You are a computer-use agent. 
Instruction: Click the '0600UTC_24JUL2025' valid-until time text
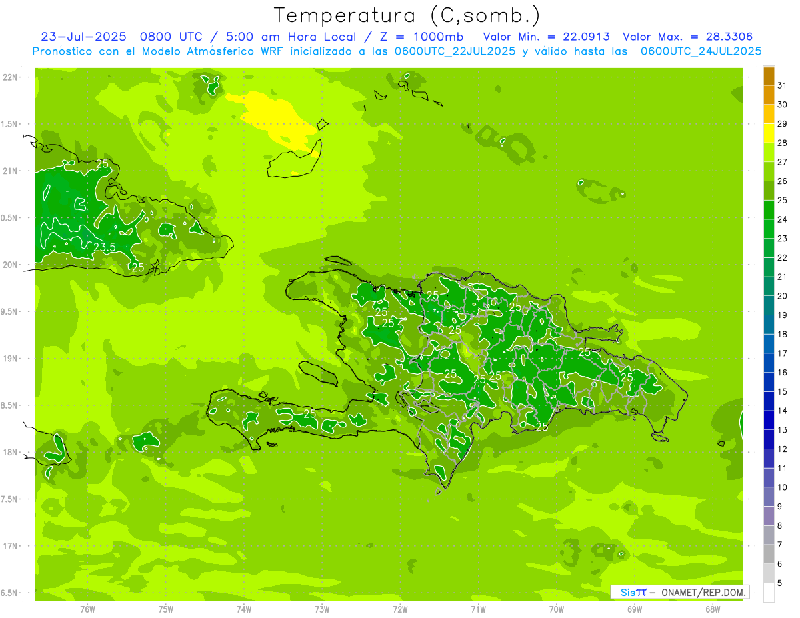pos(701,51)
